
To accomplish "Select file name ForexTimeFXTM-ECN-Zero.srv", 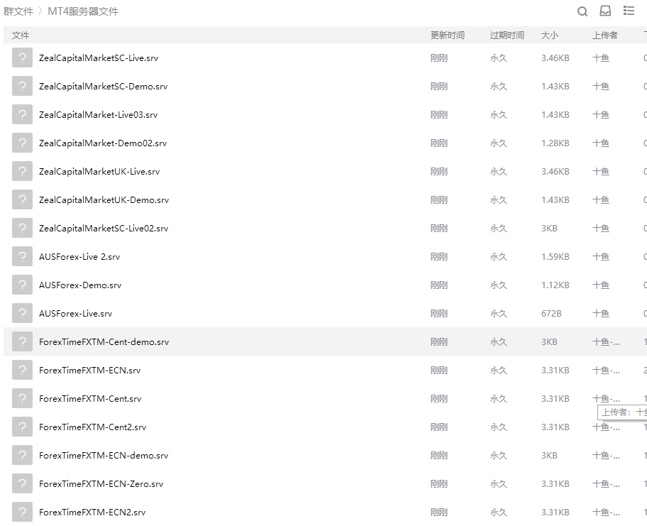I will 101,484.
